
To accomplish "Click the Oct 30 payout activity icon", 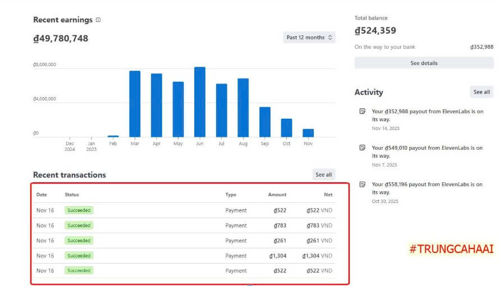I will click(362, 184).
